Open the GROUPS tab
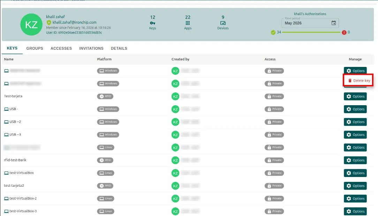Screen dimensions: 378x216 pyautogui.click(x=35, y=48)
